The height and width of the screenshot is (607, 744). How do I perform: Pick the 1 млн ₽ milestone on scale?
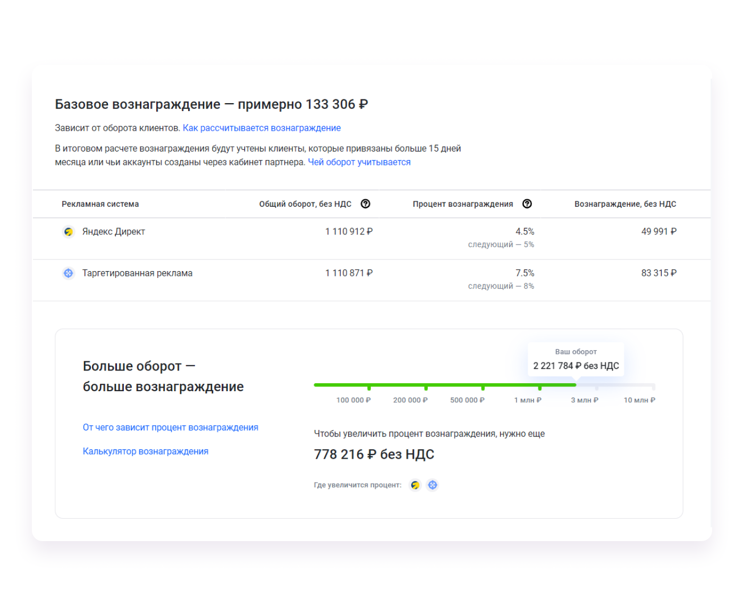[528, 400]
